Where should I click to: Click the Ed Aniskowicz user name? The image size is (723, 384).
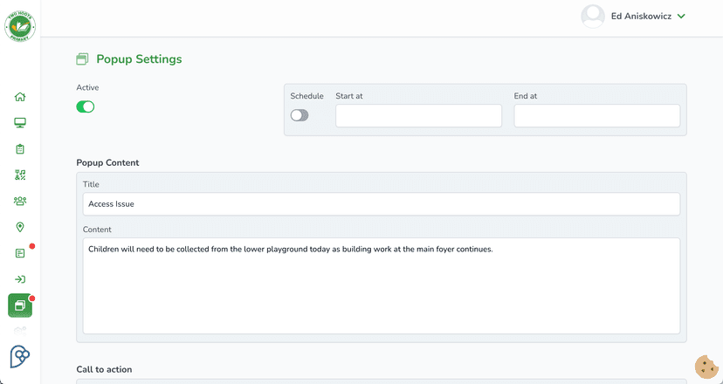click(x=641, y=16)
